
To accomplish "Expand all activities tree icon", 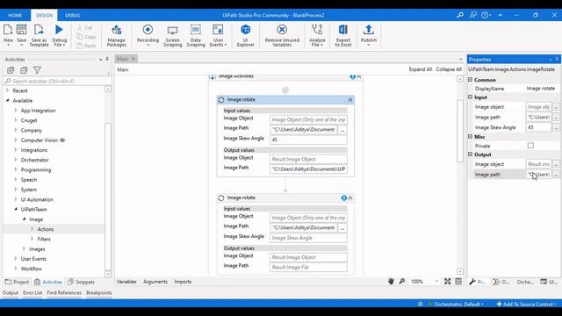I will [x=11, y=70].
